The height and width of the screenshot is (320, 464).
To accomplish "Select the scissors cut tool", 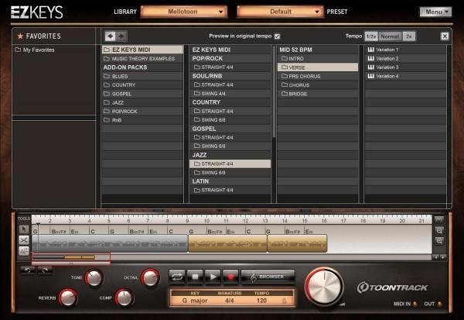I will 23,240.
